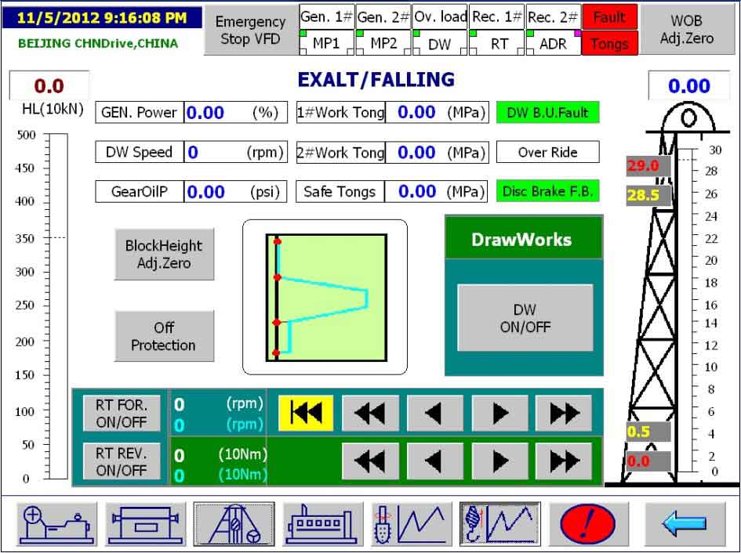Open the drawworks drum icon page

(147, 523)
